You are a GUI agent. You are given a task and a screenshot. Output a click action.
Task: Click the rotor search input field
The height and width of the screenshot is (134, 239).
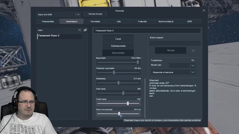click(x=57, y=30)
